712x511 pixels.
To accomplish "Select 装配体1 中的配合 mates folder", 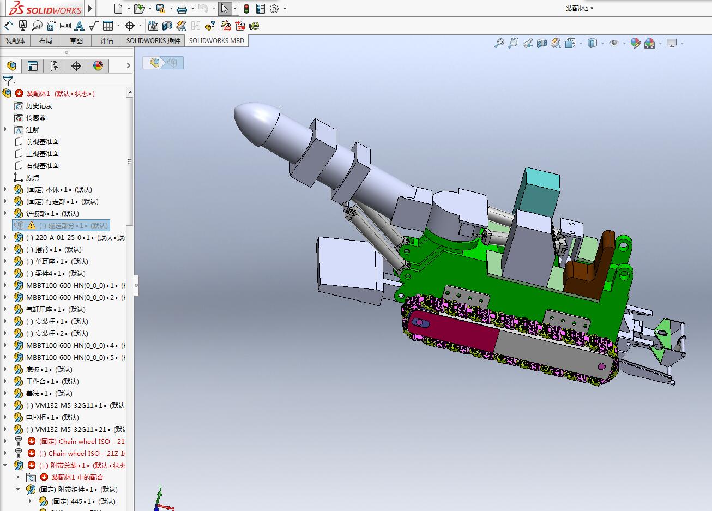I will (x=77, y=477).
